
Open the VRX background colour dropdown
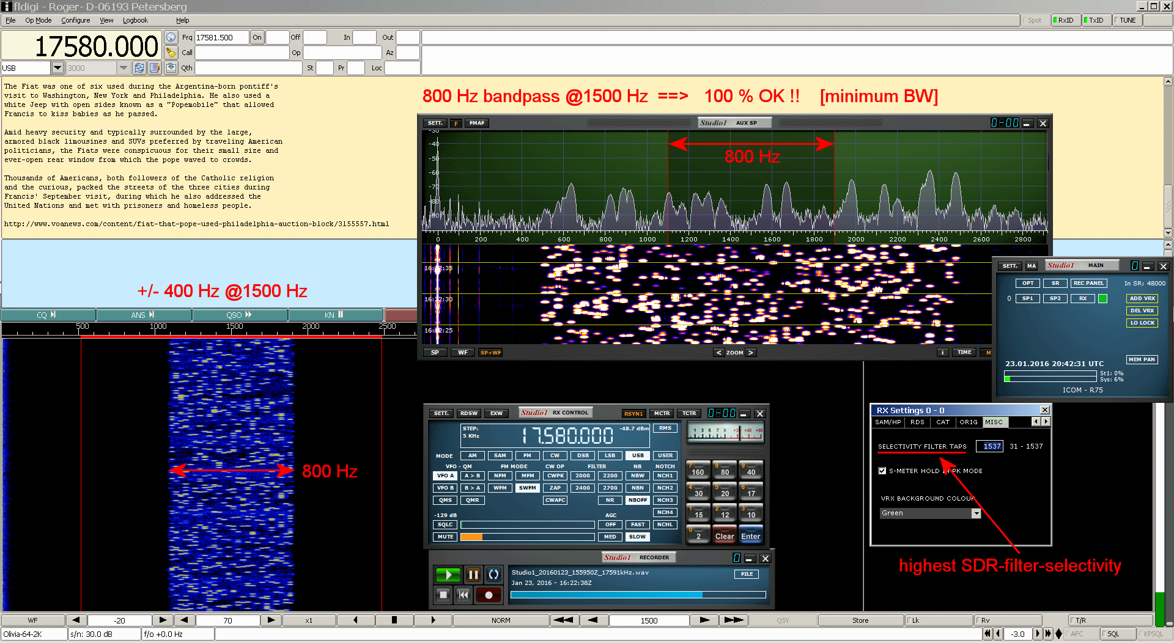tap(976, 513)
